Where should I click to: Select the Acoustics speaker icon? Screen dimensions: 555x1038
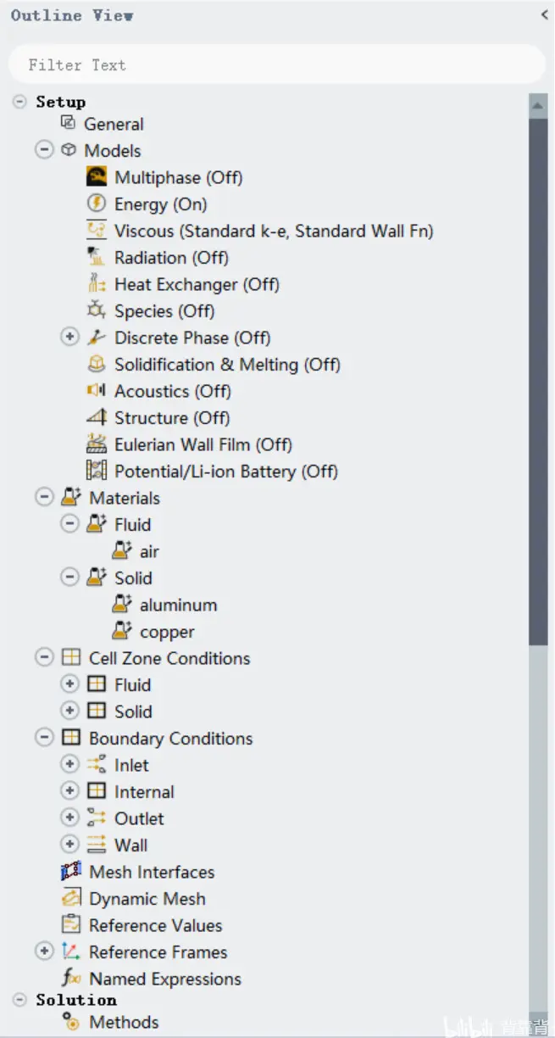pyautogui.click(x=97, y=391)
